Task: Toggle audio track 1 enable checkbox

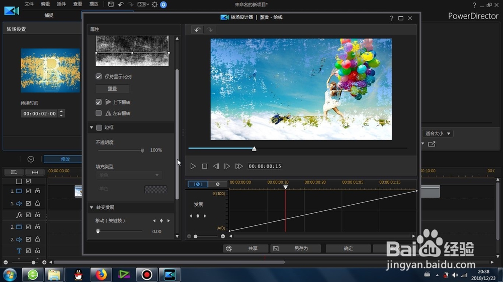Action: (x=28, y=203)
